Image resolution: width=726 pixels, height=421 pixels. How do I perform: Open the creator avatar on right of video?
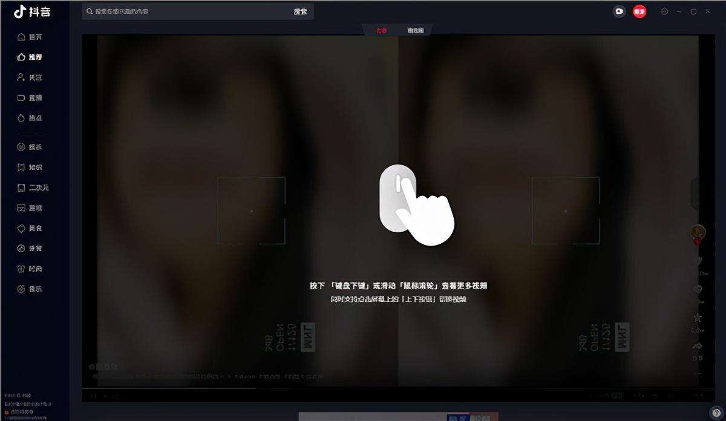tap(698, 232)
